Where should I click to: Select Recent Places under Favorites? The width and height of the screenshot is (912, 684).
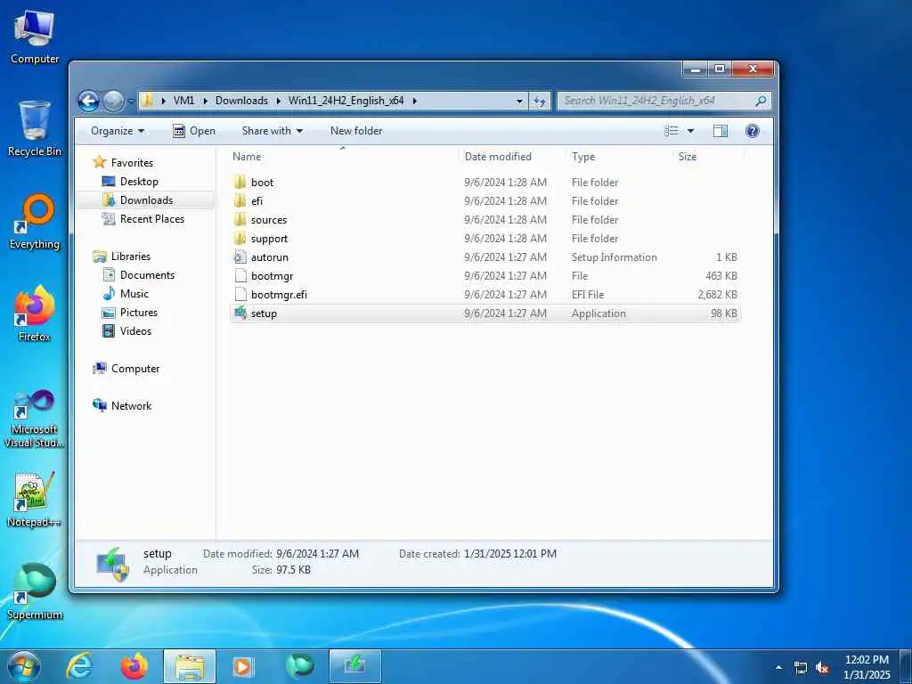click(151, 219)
